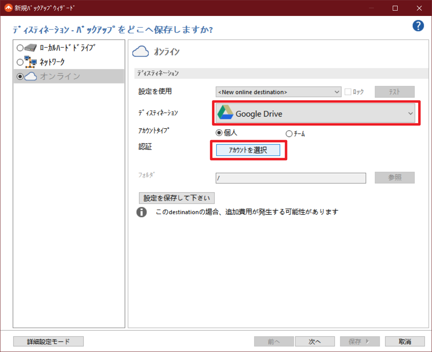The width and height of the screenshot is (432, 352).
Task: Choose チーム account type
Action: click(x=289, y=134)
